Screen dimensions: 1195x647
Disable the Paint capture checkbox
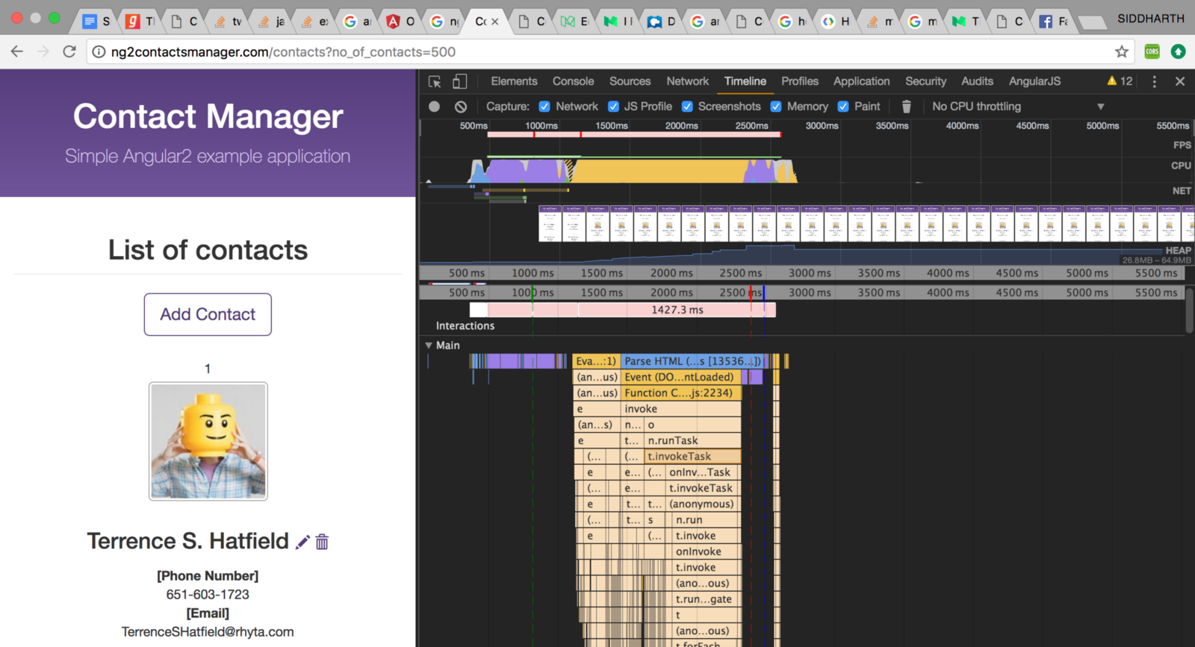(x=843, y=107)
